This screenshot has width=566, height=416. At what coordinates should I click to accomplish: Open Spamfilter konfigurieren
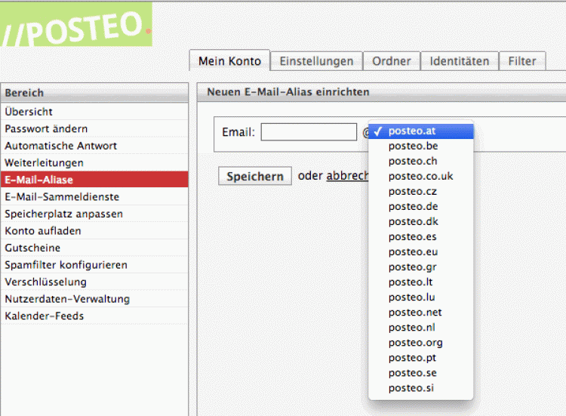[x=94, y=264]
